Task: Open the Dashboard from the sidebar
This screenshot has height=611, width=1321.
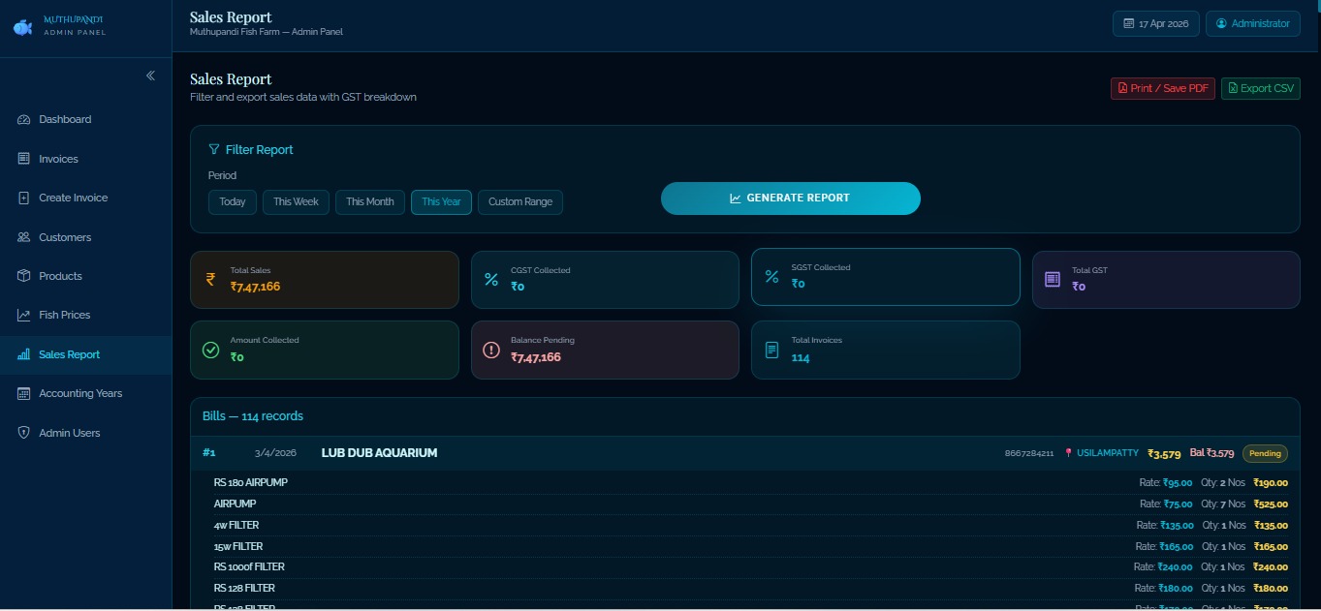Action: pos(64,119)
